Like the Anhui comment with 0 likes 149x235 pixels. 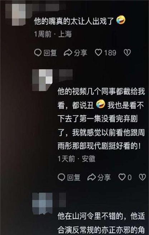click(x=122, y=177)
